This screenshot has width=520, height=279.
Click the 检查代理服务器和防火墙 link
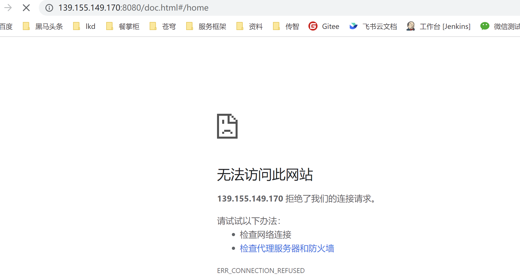tap(287, 248)
